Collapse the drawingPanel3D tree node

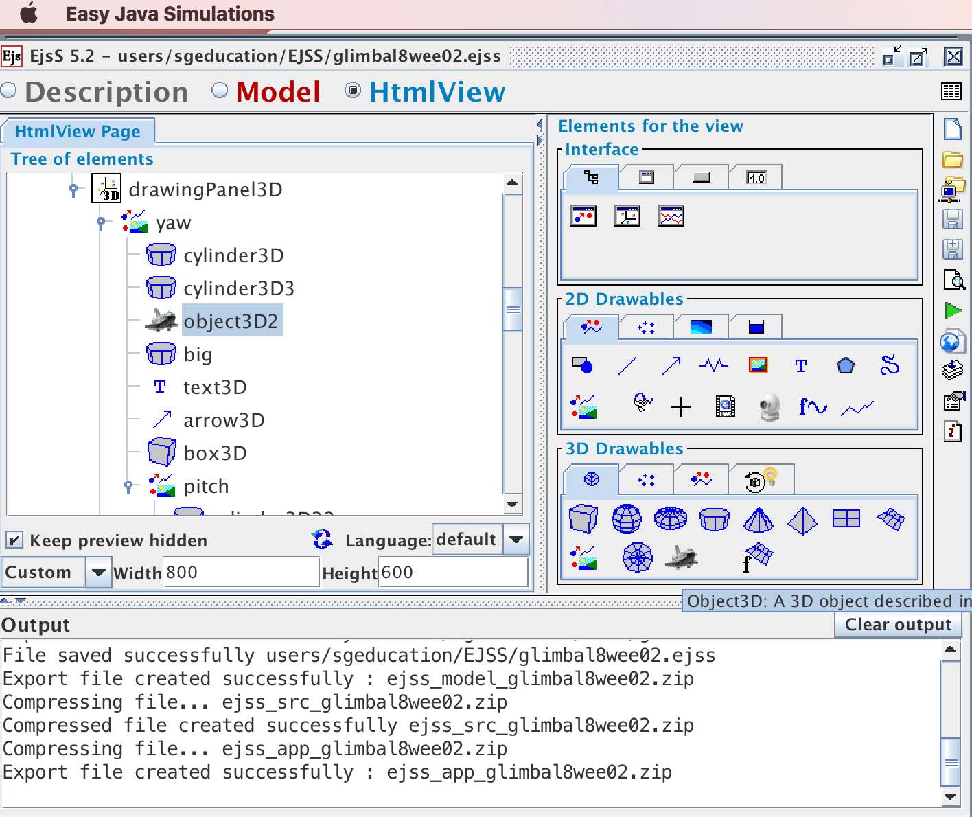click(73, 189)
